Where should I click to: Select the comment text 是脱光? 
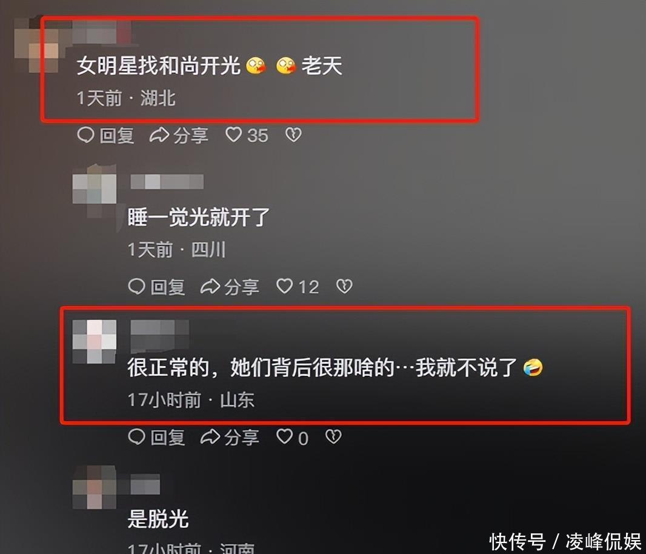coord(158,519)
